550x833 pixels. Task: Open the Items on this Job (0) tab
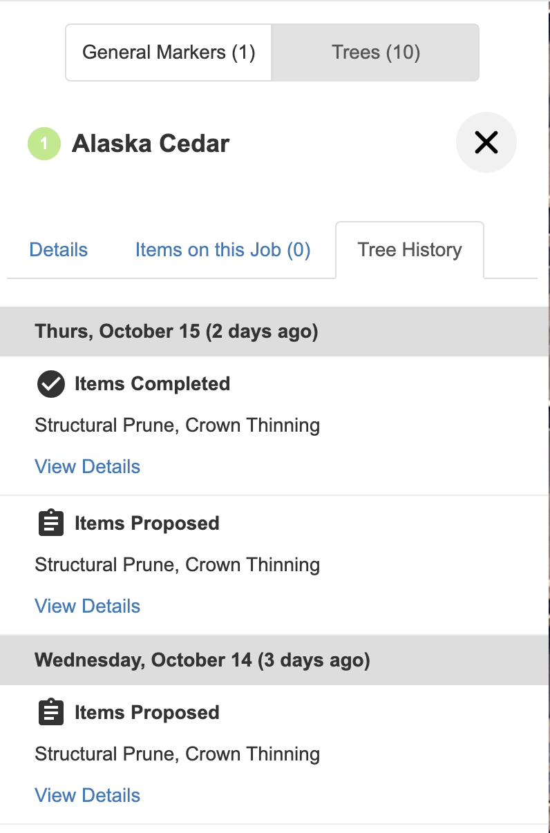222,250
